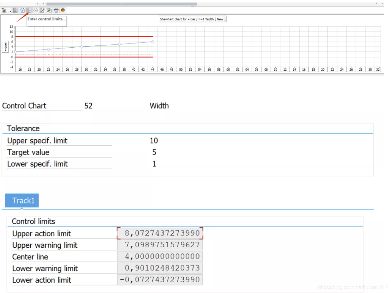This screenshot has width=391, height=293.
Task: Click the Lower specif. limit value 1
Action: pyautogui.click(x=154, y=164)
